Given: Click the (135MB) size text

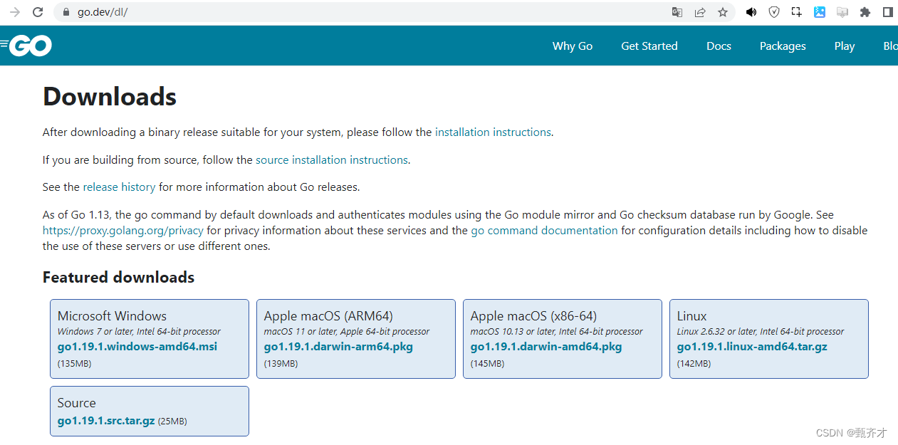Looking at the screenshot, I should (x=74, y=364).
